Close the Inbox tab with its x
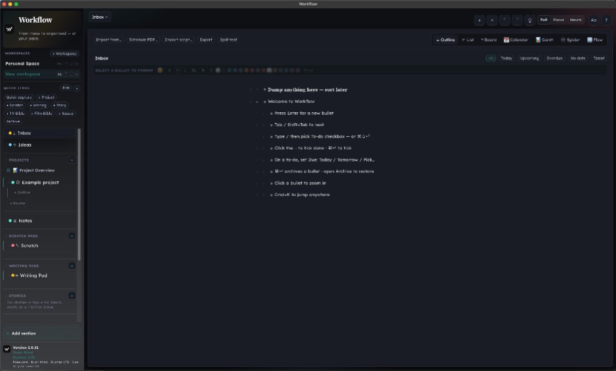The image size is (616, 371). [x=106, y=17]
